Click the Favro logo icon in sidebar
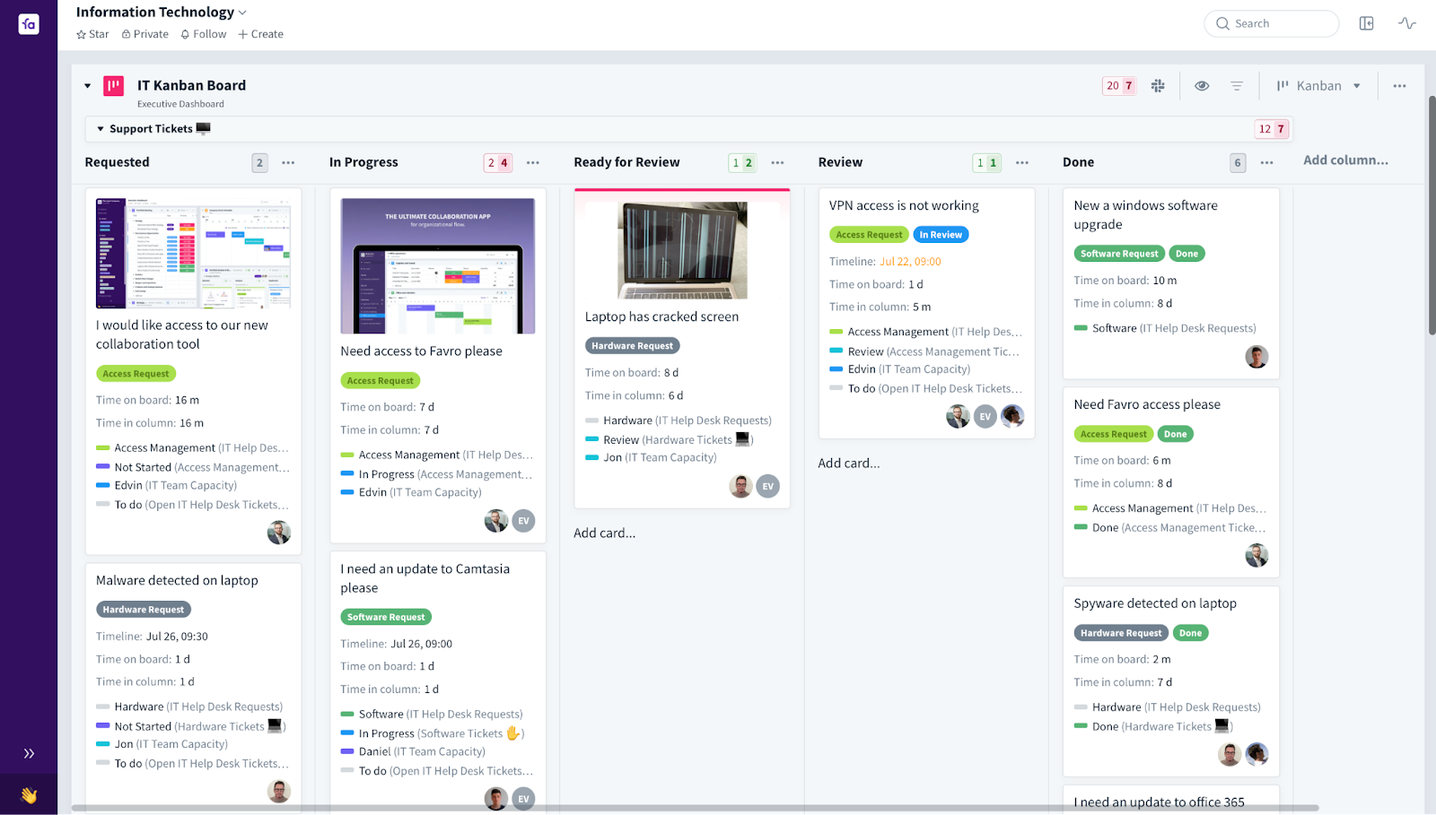Viewport: 1436px width, 815px height. pos(29,24)
